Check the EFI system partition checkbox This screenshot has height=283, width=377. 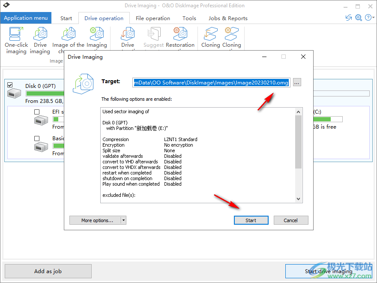pyautogui.click(x=37, y=112)
